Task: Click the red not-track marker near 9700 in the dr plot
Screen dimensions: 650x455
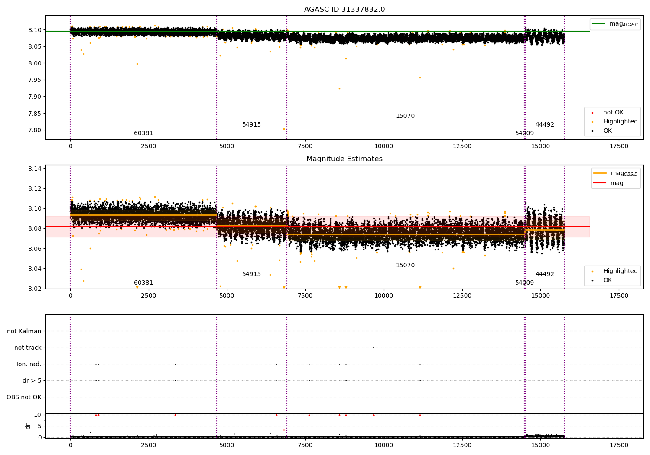Action: pos(374,415)
